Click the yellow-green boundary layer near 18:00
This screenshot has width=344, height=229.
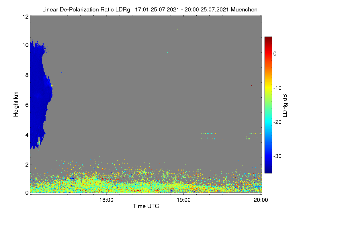pos(106,186)
